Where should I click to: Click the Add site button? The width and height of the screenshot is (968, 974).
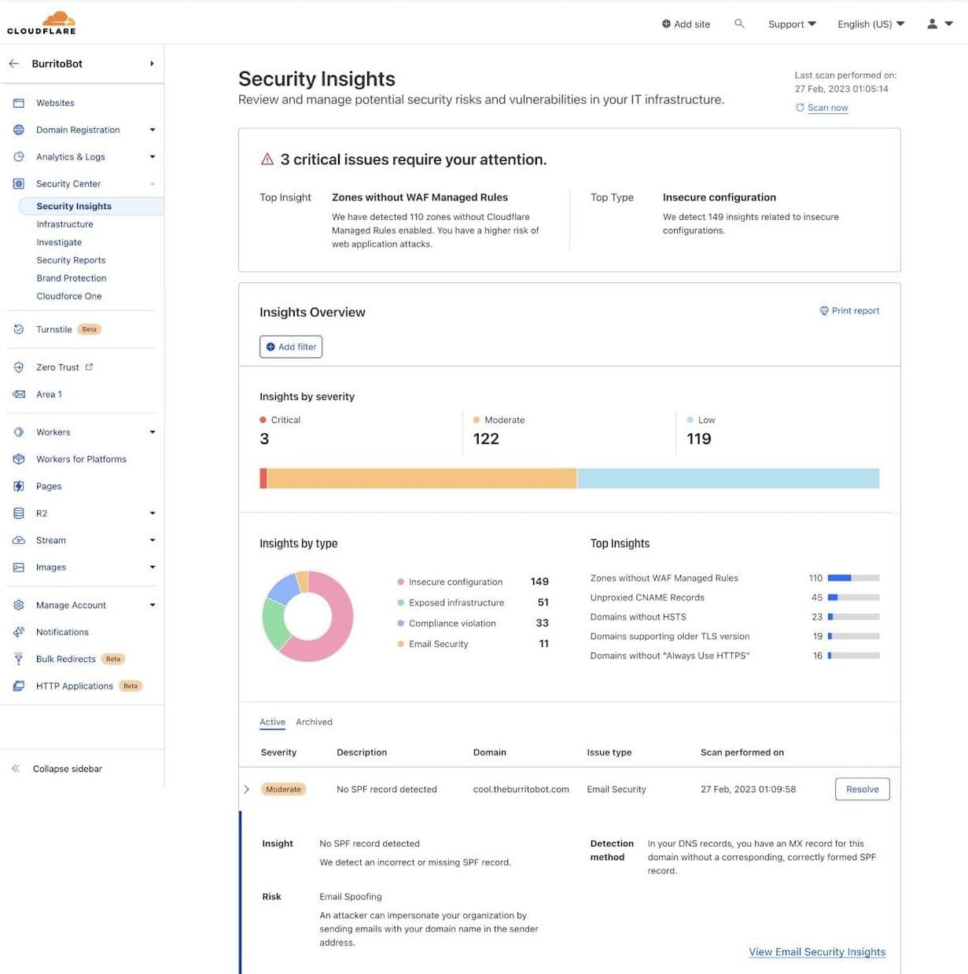pos(686,24)
